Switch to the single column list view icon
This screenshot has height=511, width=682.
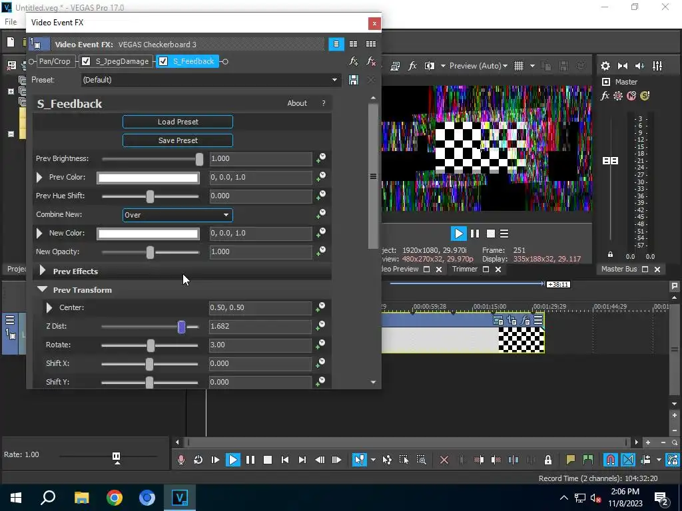point(336,44)
